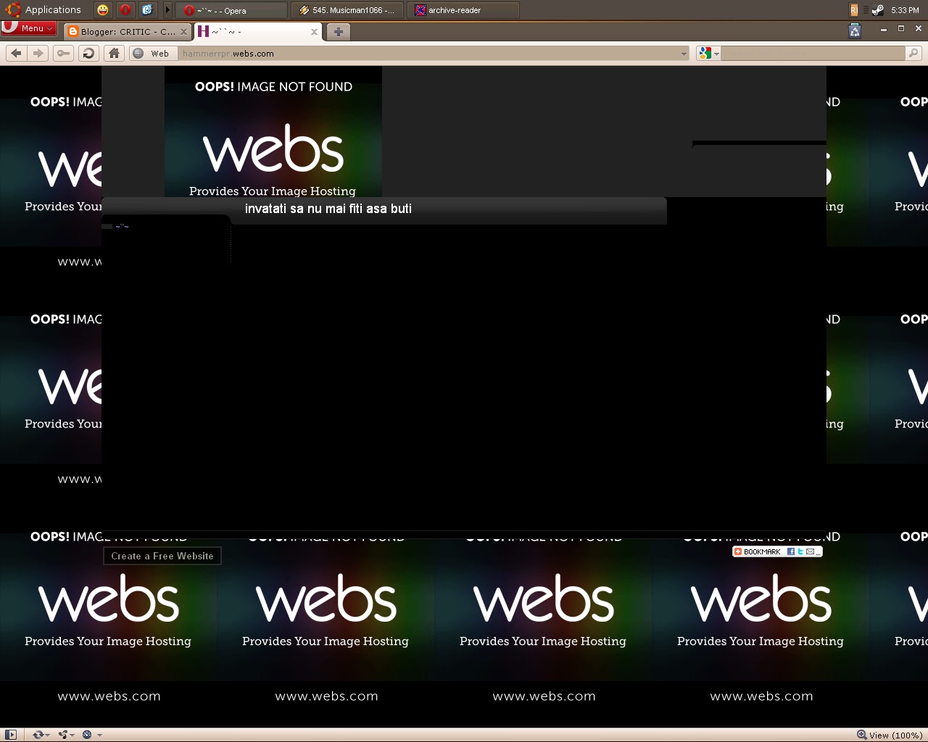Click the 'invatati sa nu mai fiti asa buti' heading
Image resolution: width=928 pixels, height=742 pixels.
point(328,209)
